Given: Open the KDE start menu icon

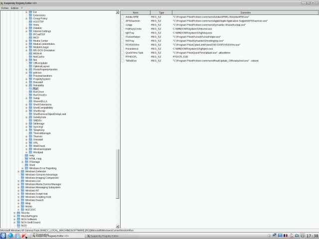Looking at the screenshot, I should 3,236.
